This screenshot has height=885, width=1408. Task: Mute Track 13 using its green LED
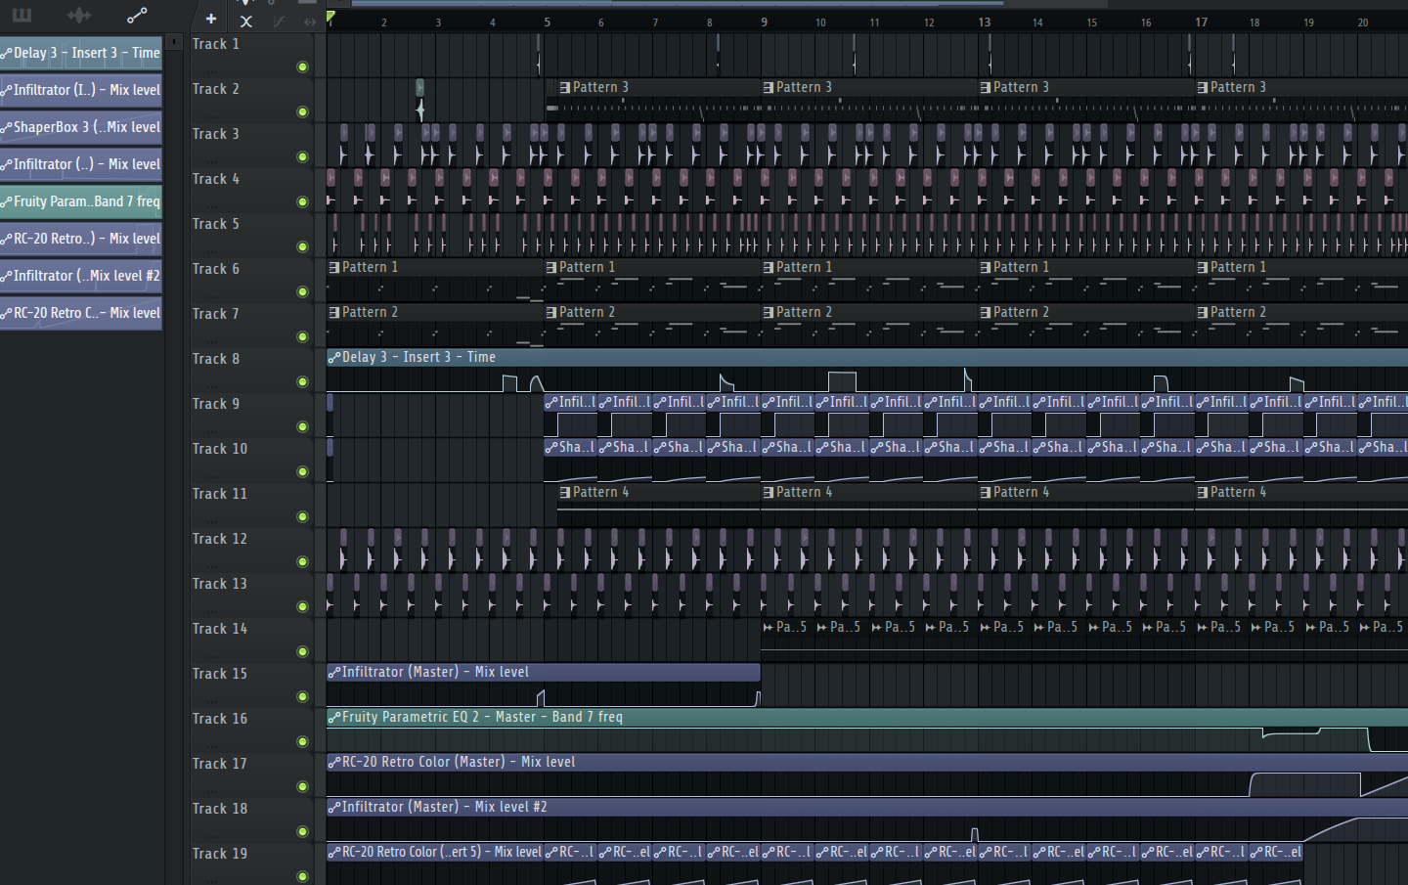[302, 606]
